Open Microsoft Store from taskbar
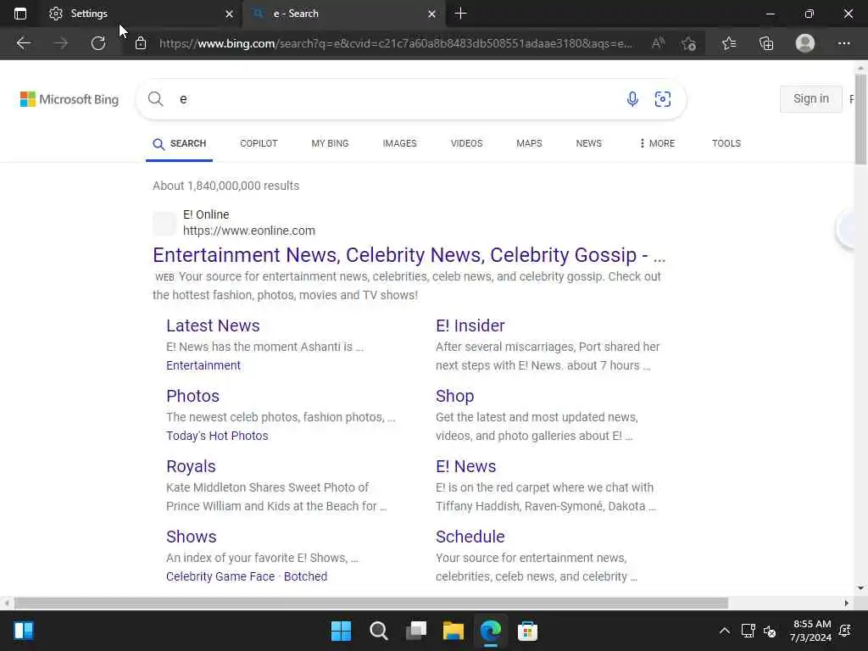 click(527, 631)
